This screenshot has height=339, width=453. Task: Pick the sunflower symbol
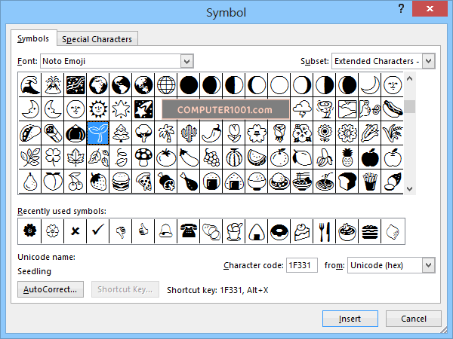coord(325,133)
